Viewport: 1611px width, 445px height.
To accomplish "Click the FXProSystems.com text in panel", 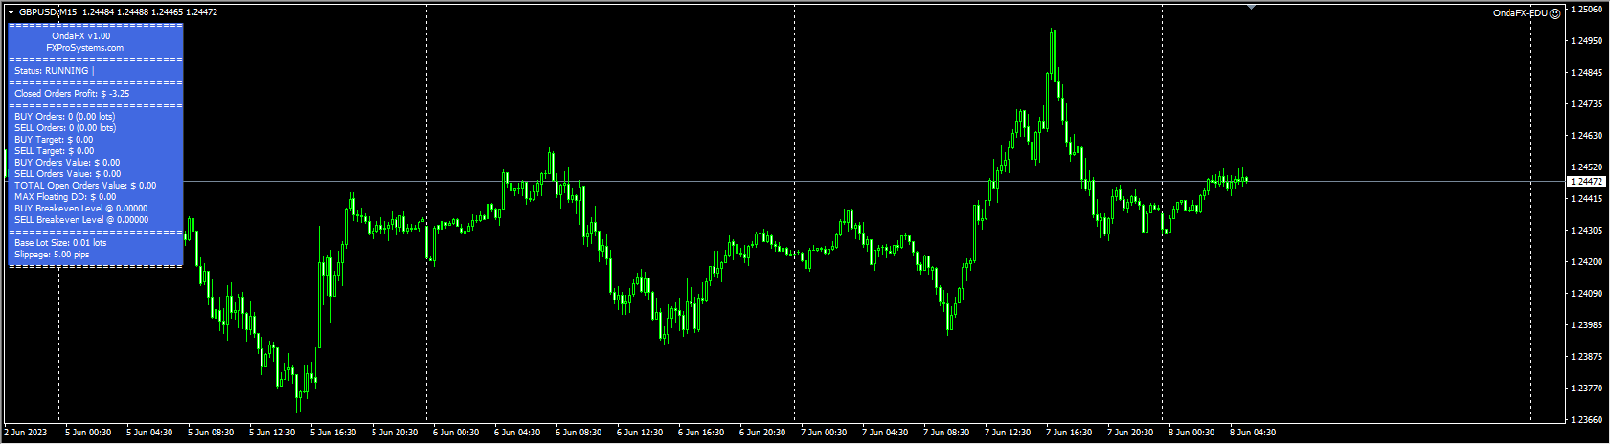I will pos(84,48).
